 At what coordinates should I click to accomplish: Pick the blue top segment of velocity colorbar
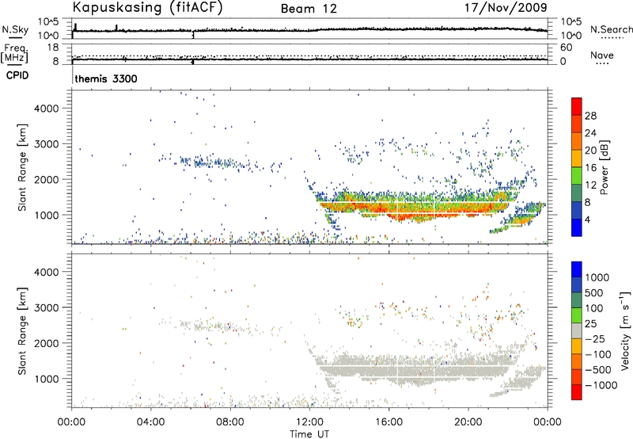click(x=577, y=269)
